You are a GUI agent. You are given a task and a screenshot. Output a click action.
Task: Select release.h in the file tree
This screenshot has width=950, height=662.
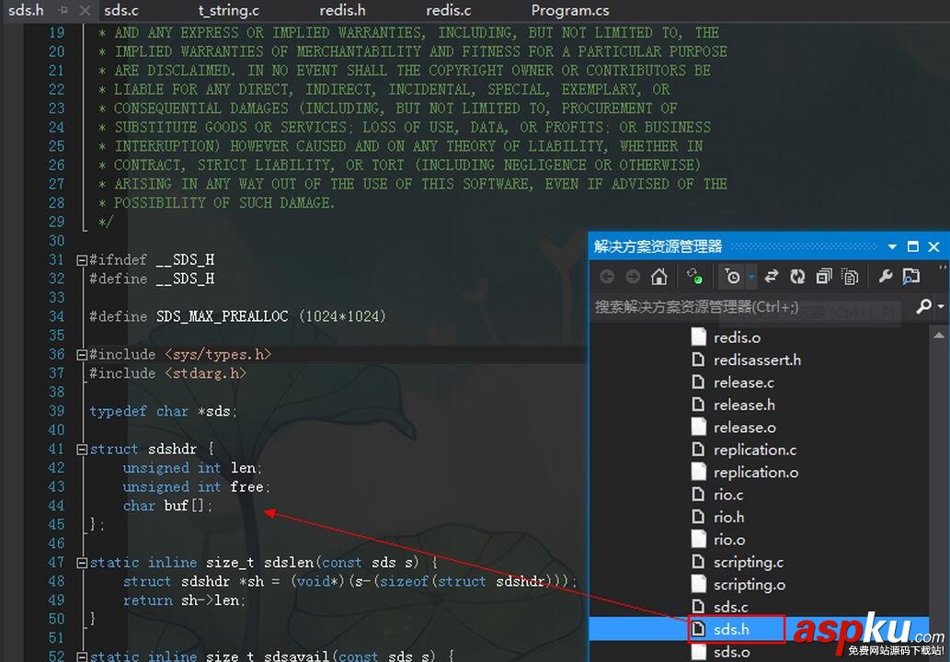[x=744, y=405]
